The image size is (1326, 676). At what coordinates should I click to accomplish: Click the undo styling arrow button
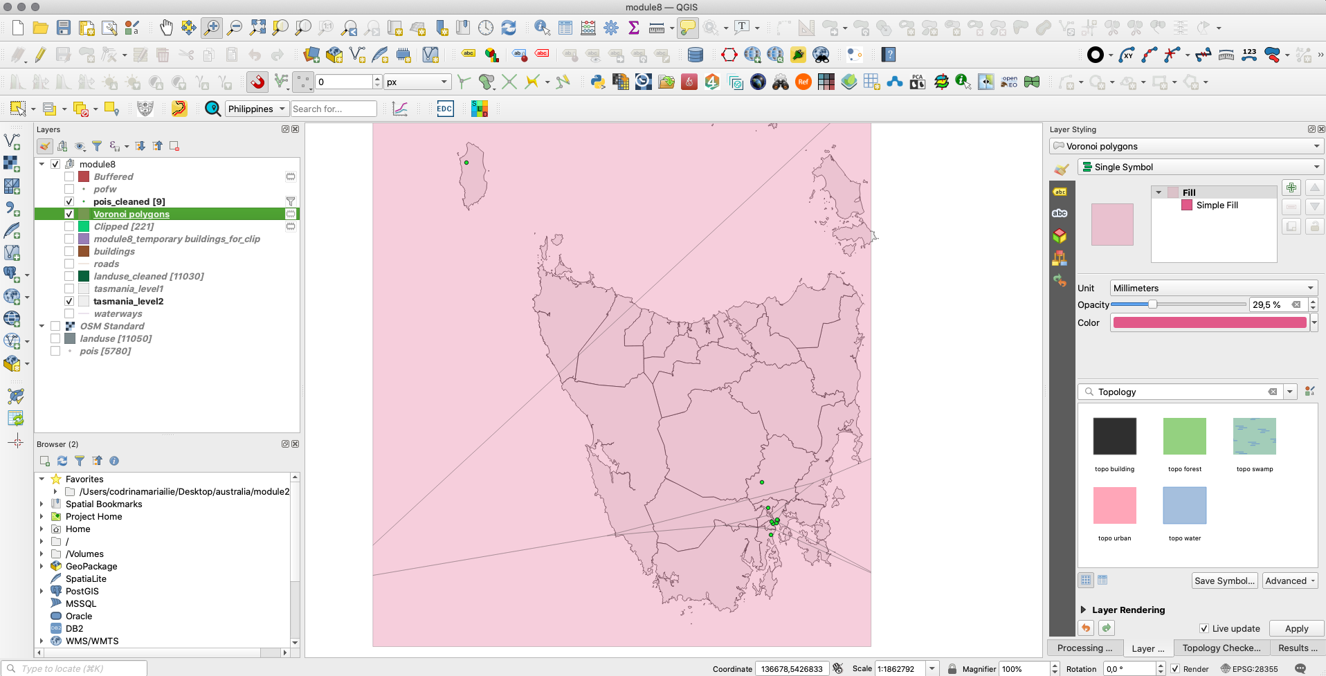pyautogui.click(x=1086, y=628)
